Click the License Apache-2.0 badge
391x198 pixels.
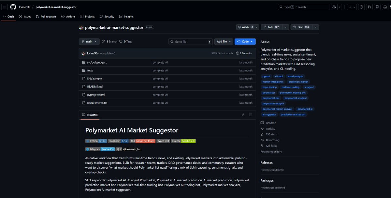point(183,141)
